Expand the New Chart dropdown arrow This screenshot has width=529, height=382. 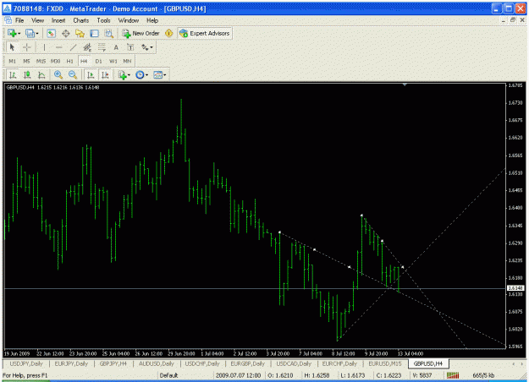19,34
